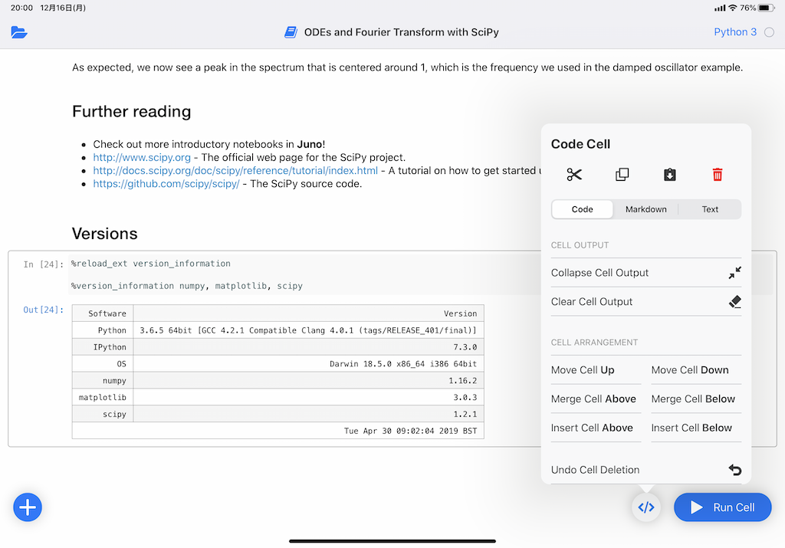Click the eraser icon for clearing output
785x548 pixels.
coord(734,302)
